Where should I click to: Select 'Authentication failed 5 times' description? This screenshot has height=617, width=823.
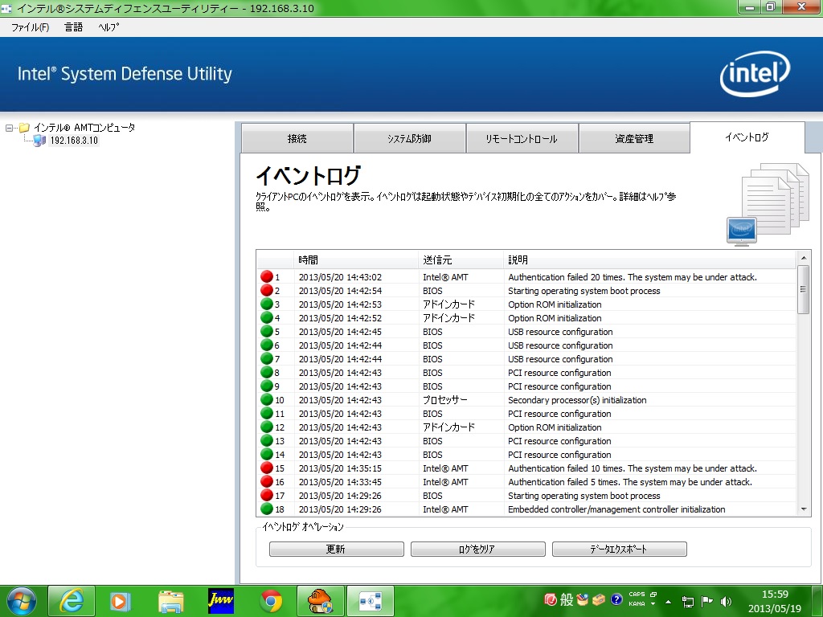pyautogui.click(x=630, y=482)
